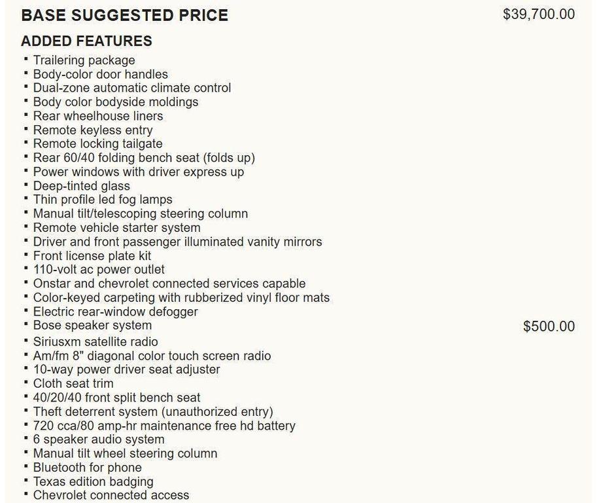Select Remote vehicle starter system entry
The width and height of the screenshot is (601, 503).
[117, 228]
